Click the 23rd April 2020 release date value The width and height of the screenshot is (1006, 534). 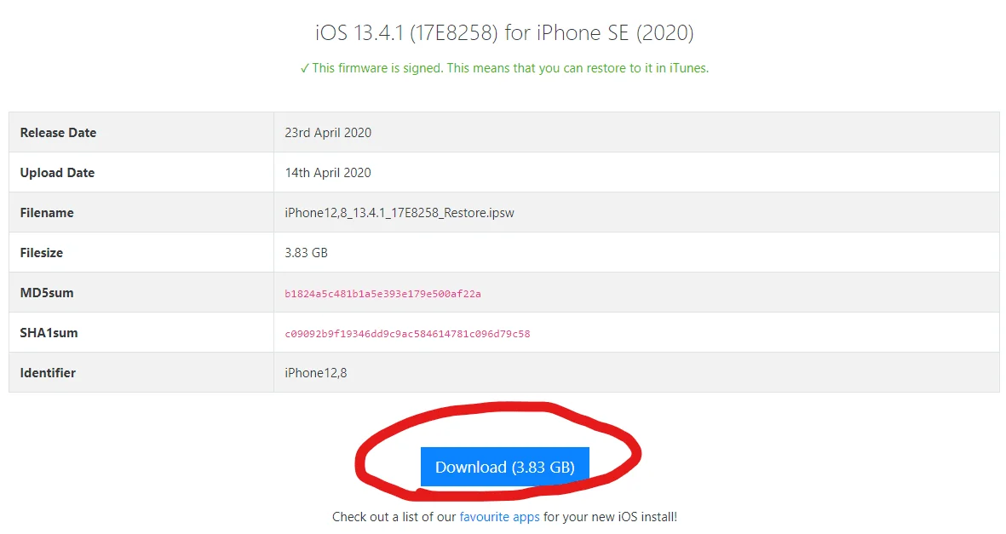coord(328,132)
